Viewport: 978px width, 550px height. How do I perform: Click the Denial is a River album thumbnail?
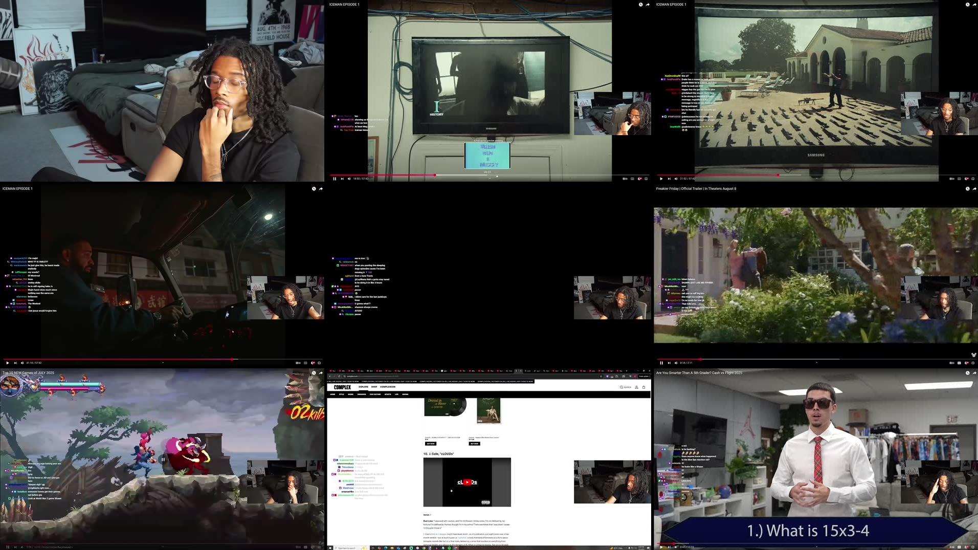444,407
